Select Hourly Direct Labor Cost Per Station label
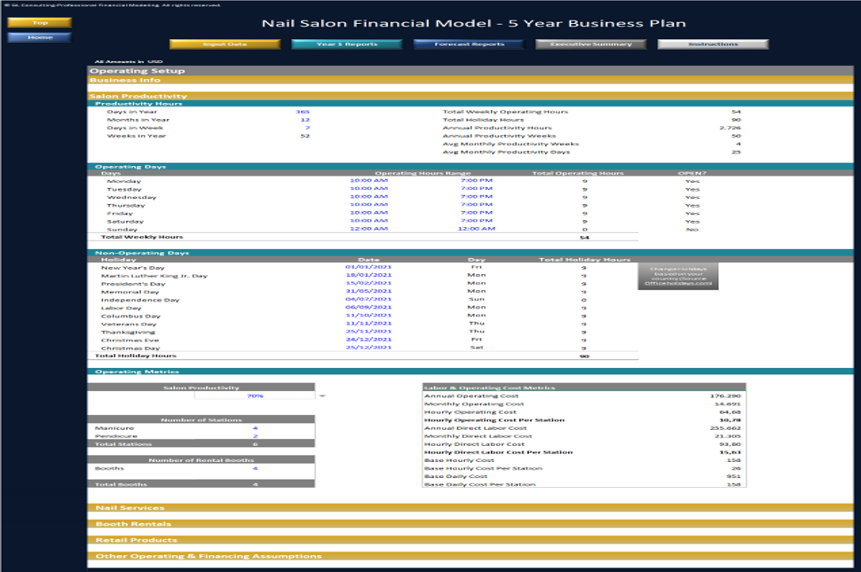Viewport: 861px width, 572px height. click(498, 452)
